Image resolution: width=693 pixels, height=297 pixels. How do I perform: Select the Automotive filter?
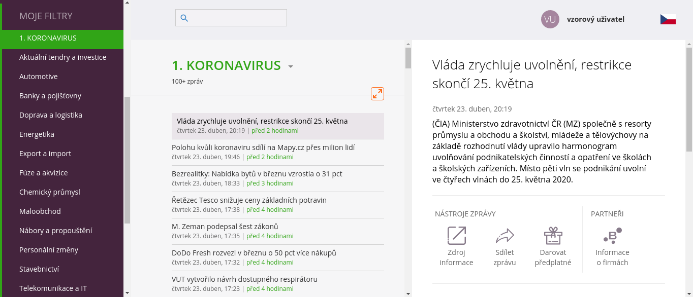point(39,77)
